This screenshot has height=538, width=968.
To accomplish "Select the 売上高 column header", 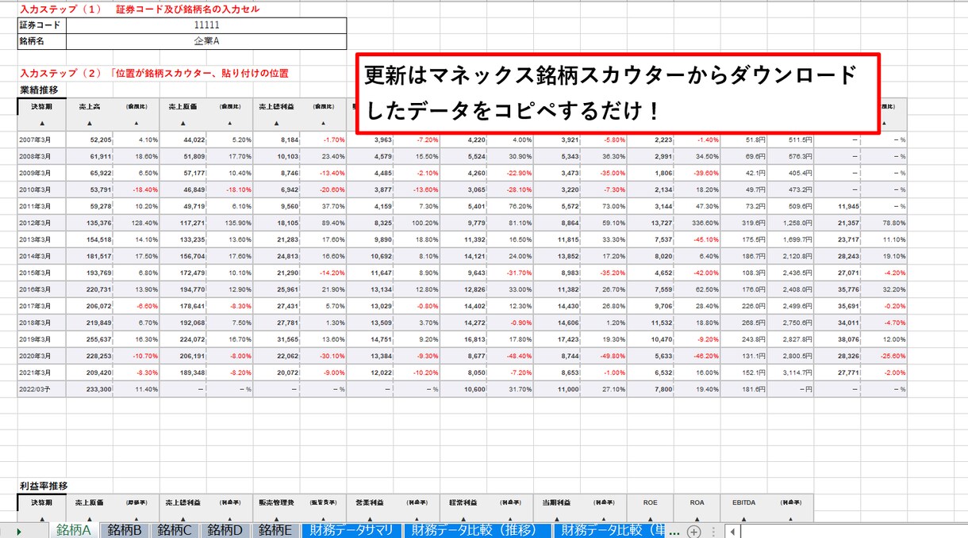I will tap(89, 105).
